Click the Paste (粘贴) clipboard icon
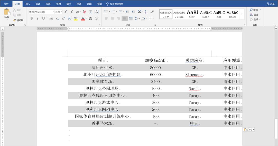The height and width of the screenshot is (146, 278). 7,12
